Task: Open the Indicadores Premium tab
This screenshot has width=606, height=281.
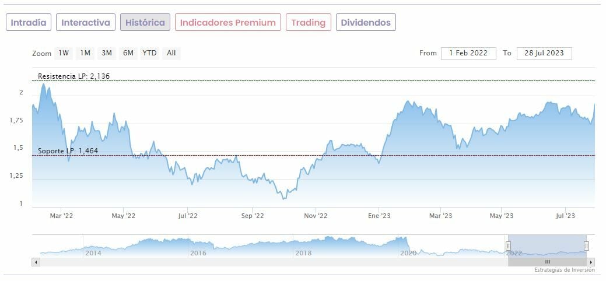Action: [x=227, y=23]
